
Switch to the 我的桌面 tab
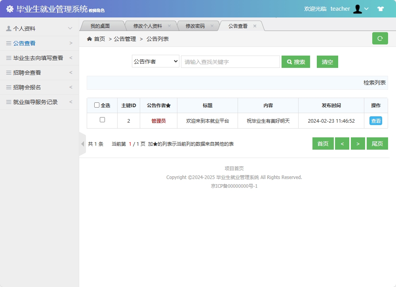coord(102,25)
